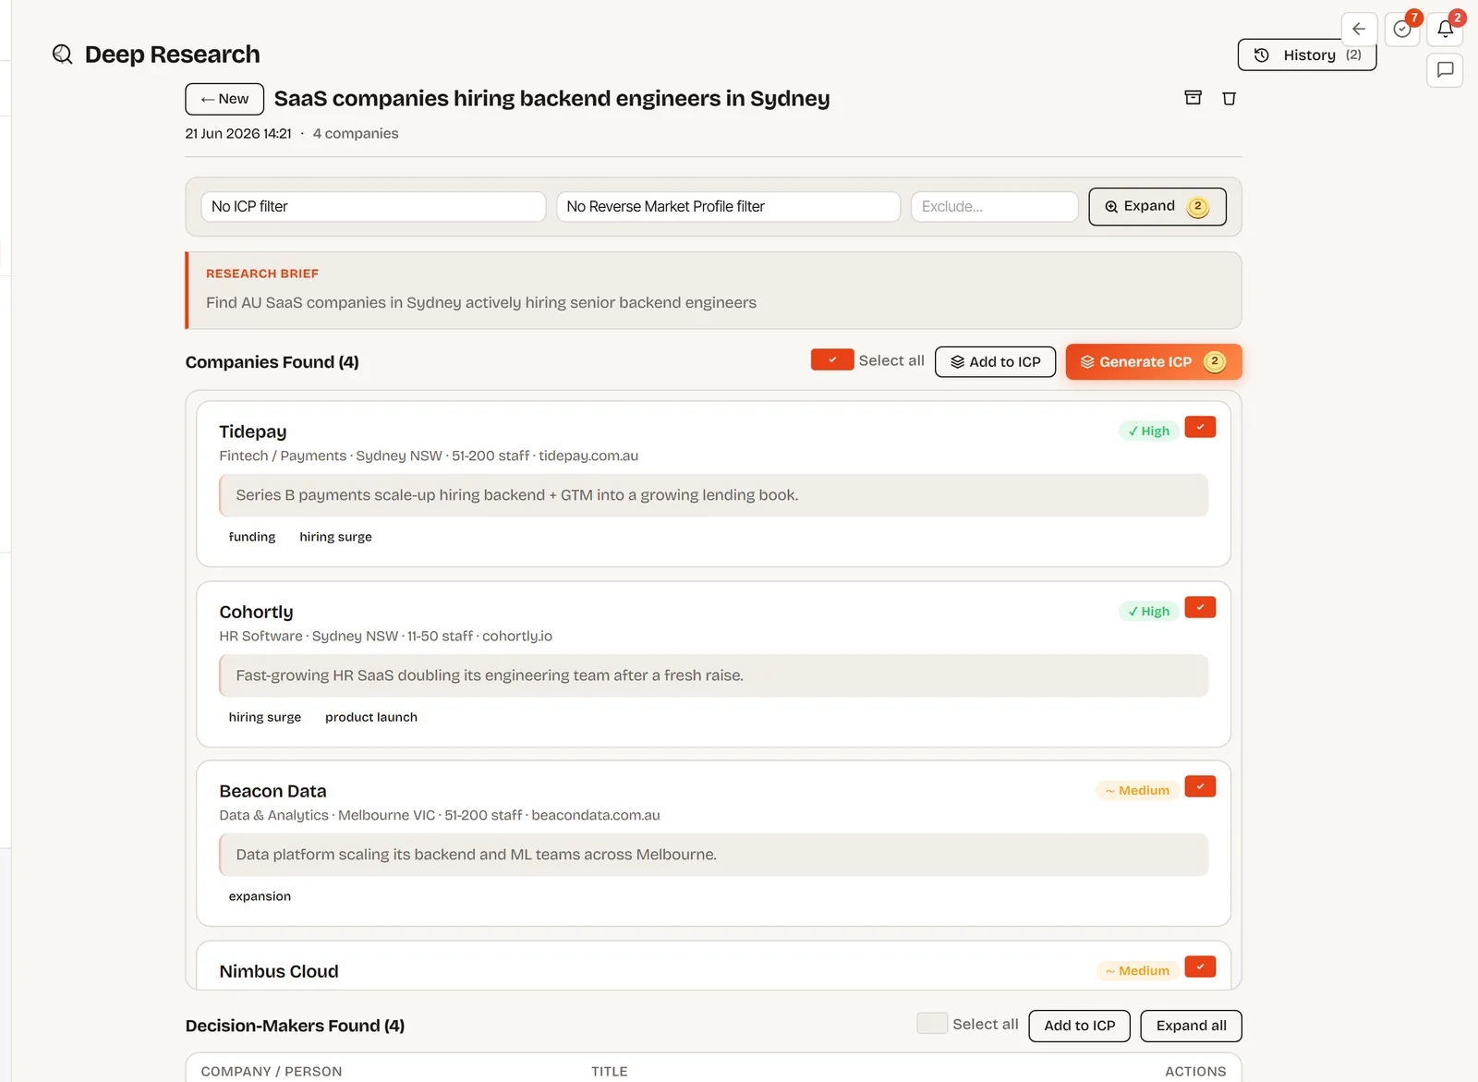Click the 21 Jun 2026 14:21 timestamp
The width and height of the screenshot is (1478, 1082).
[238, 134]
